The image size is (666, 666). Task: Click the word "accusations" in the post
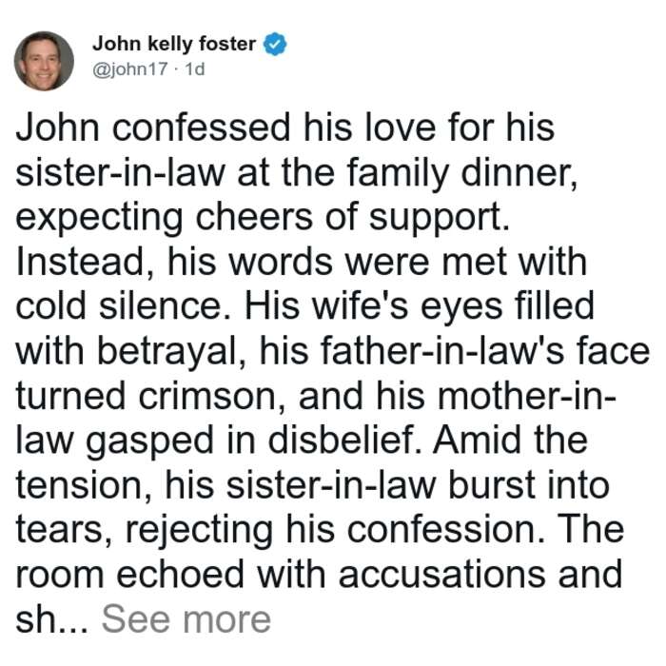click(441, 575)
